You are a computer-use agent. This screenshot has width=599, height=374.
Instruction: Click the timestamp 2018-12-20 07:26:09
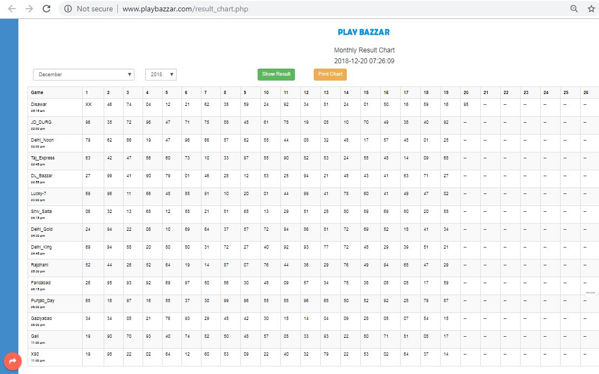[364, 61]
